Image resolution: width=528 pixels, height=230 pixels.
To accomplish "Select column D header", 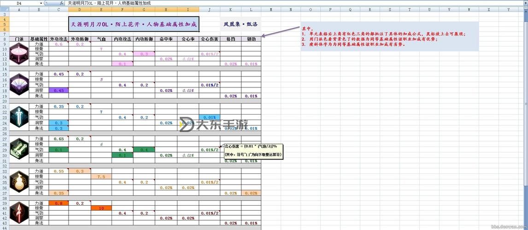I will [x=79, y=10].
